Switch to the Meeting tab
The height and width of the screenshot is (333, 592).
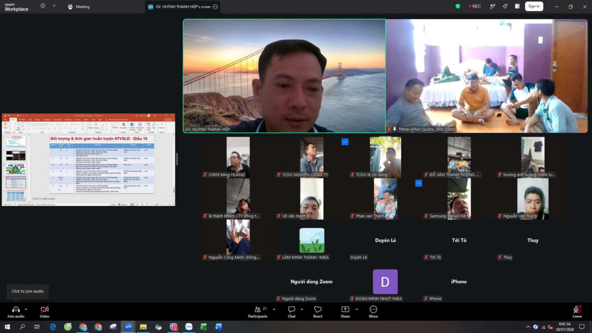(79, 6)
